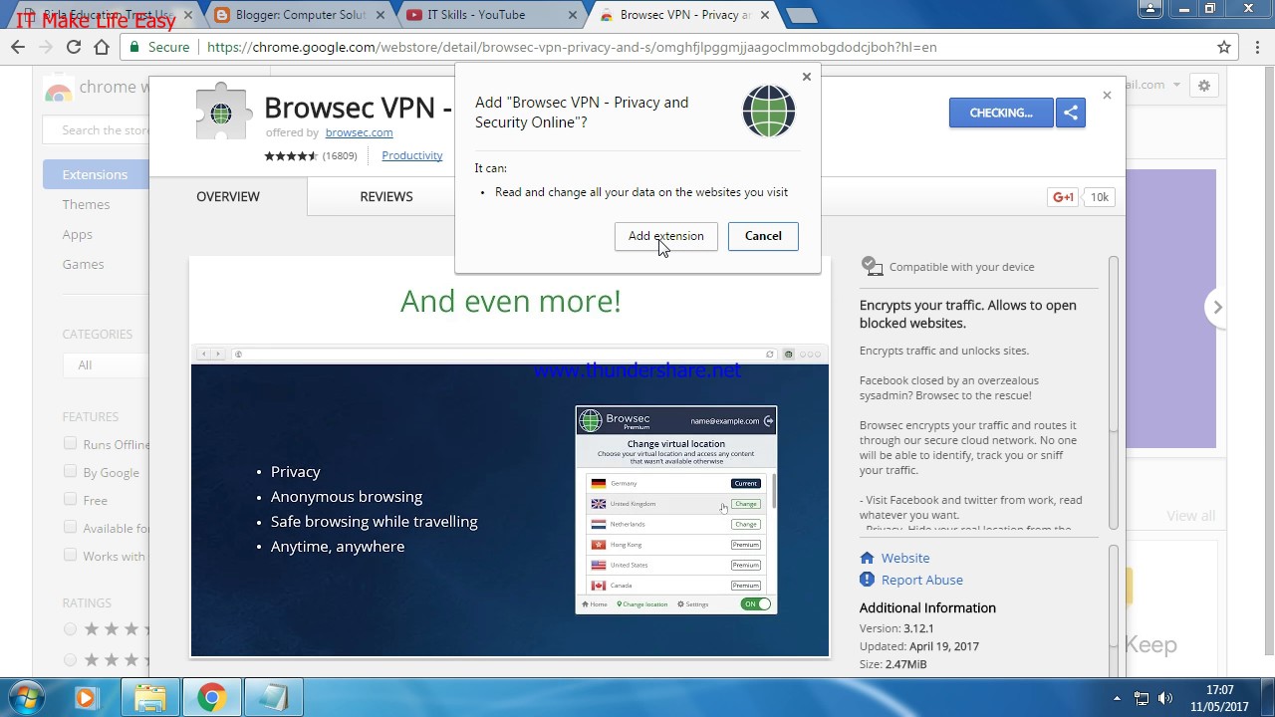Close the permission dialog with X
The image size is (1275, 717).
(x=807, y=77)
